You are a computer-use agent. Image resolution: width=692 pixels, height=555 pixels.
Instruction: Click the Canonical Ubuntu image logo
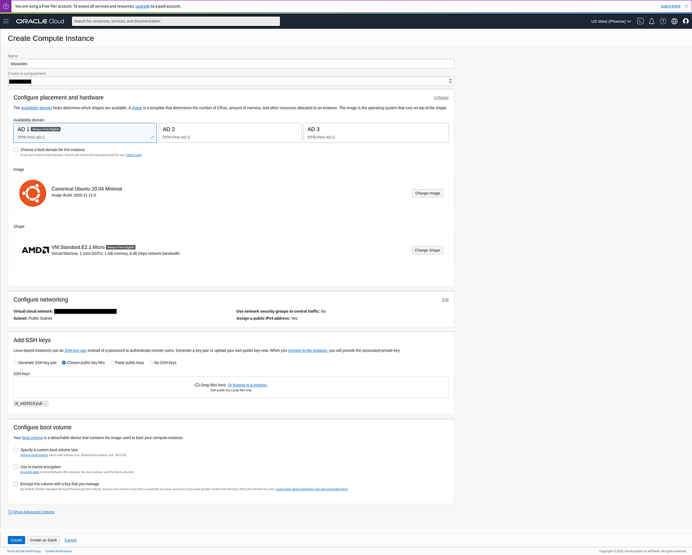pos(32,193)
